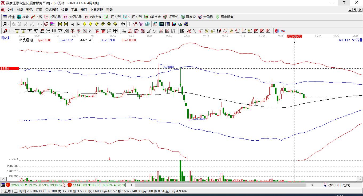The height and width of the screenshot is (196, 363).
Task: Open the 六角形 hexagon tool
Action: click(206, 17)
